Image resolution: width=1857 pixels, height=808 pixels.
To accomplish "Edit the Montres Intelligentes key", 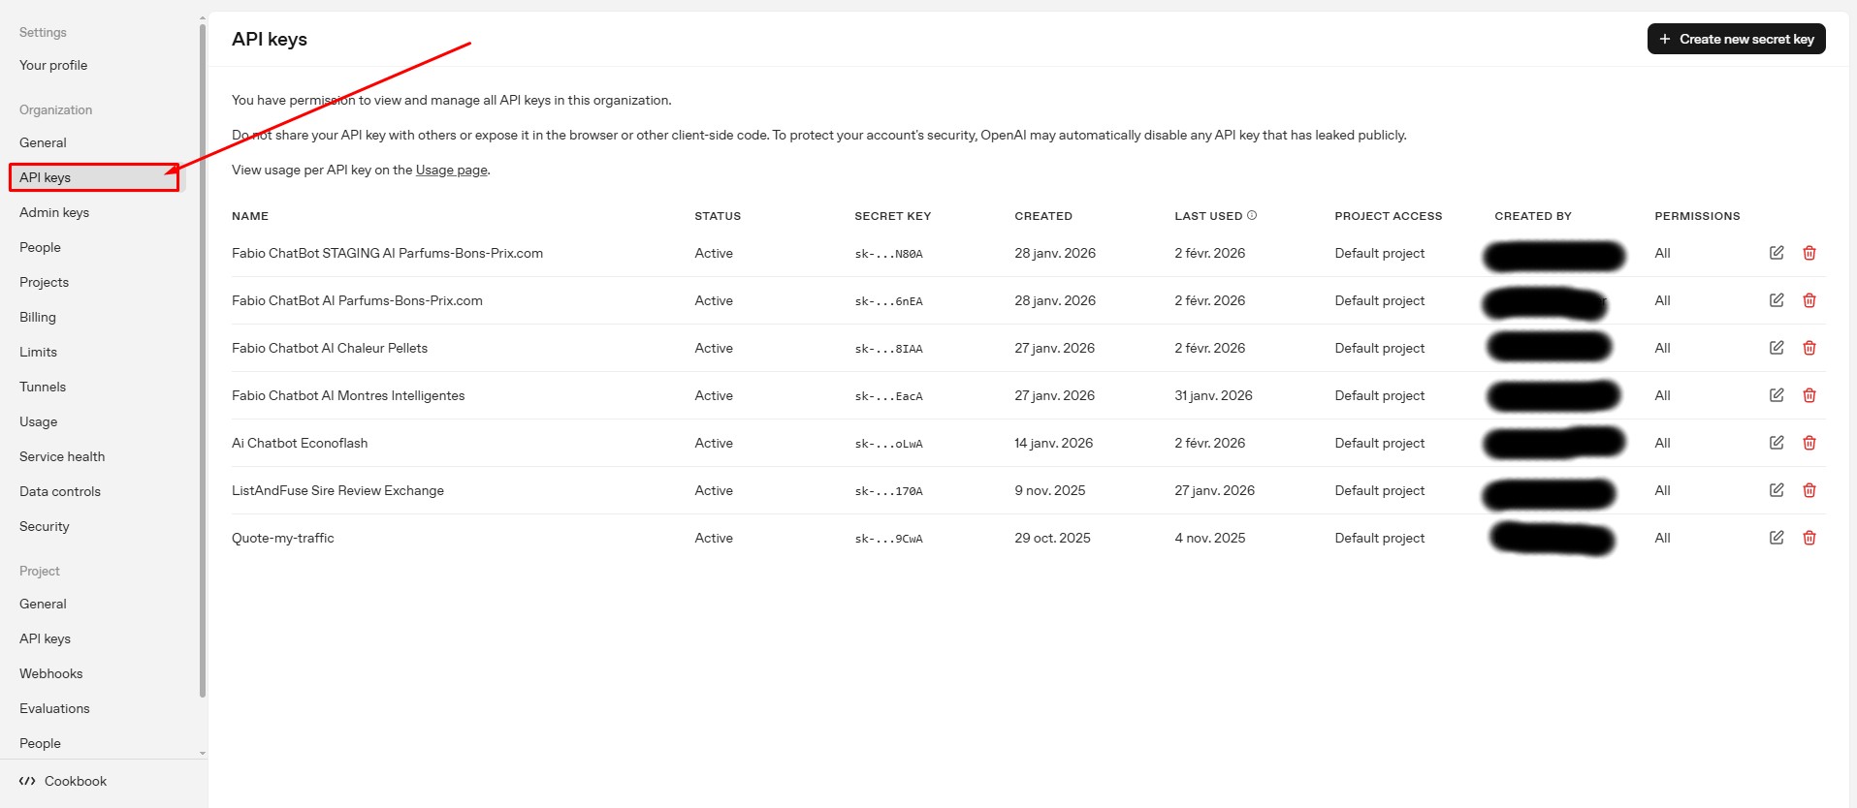I will click(x=1777, y=395).
